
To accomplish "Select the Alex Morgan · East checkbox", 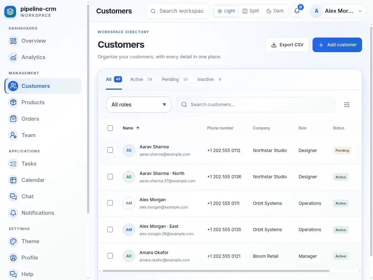I will point(110,230).
